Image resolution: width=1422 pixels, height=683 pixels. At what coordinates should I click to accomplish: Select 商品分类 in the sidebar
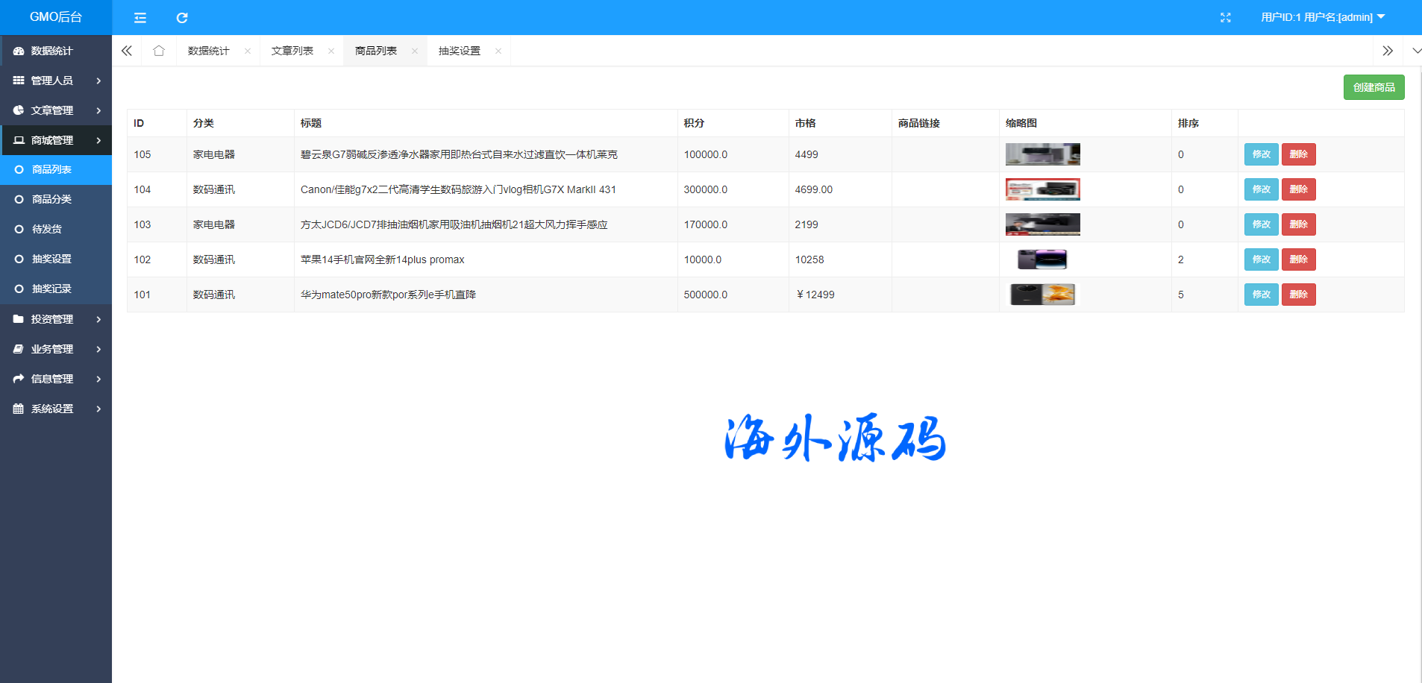pyautogui.click(x=51, y=199)
